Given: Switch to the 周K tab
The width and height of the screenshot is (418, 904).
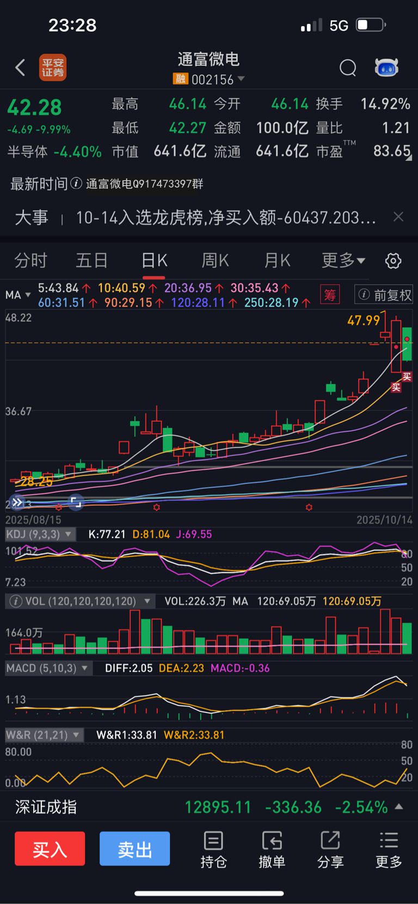Looking at the screenshot, I should coord(215,261).
